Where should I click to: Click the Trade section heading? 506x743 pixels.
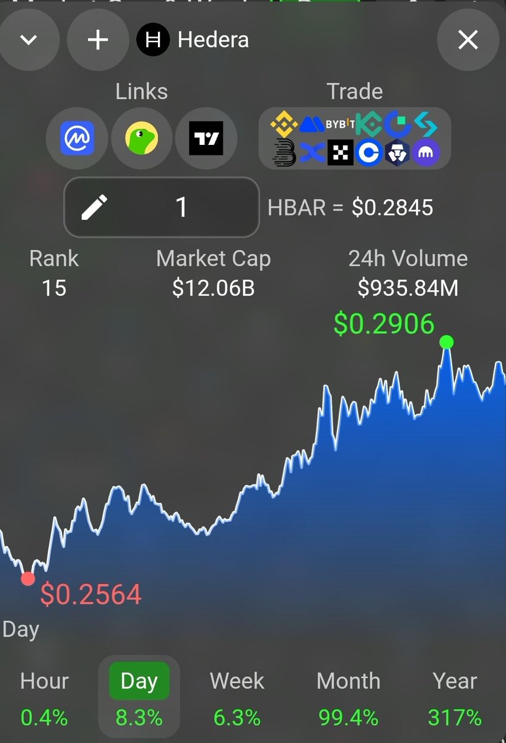(355, 92)
